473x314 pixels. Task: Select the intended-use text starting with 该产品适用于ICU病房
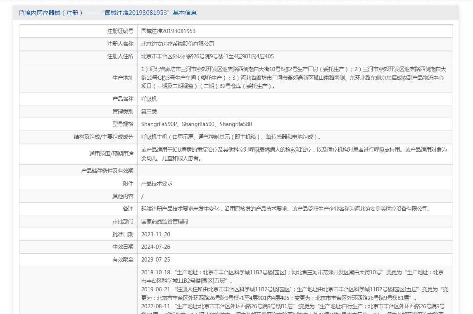click(294, 154)
